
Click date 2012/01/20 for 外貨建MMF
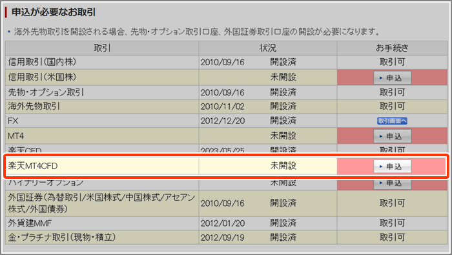point(223,223)
